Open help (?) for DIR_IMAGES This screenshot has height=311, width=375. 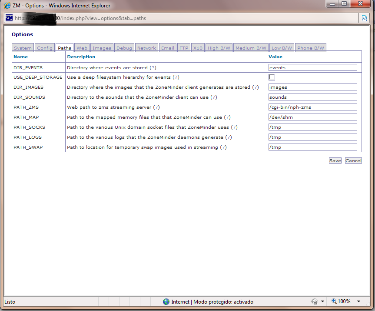256,87
